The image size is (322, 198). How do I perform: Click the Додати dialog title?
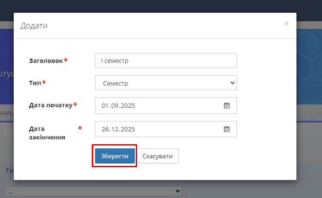pyautogui.click(x=34, y=26)
